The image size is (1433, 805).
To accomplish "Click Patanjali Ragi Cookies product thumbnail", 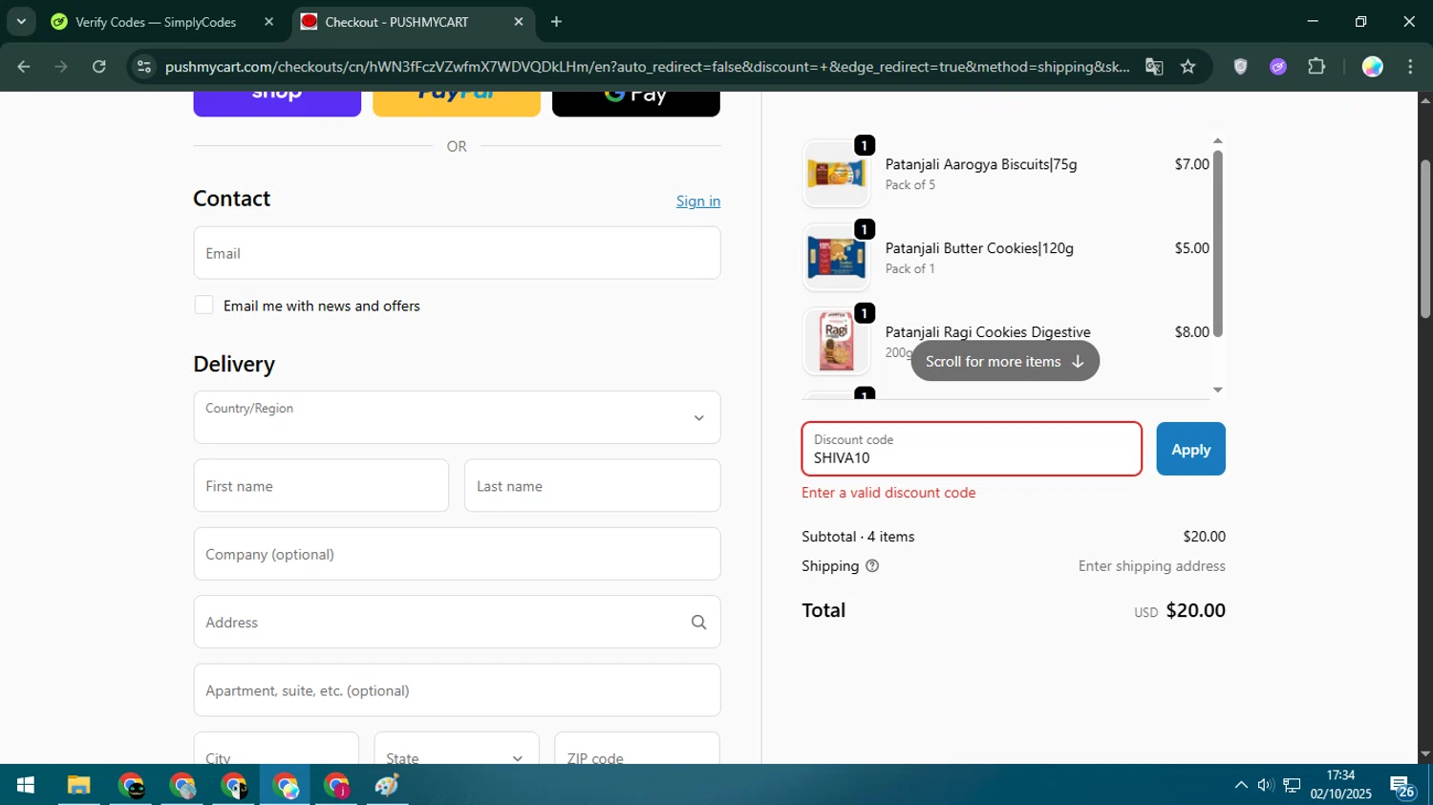I will (836, 341).
